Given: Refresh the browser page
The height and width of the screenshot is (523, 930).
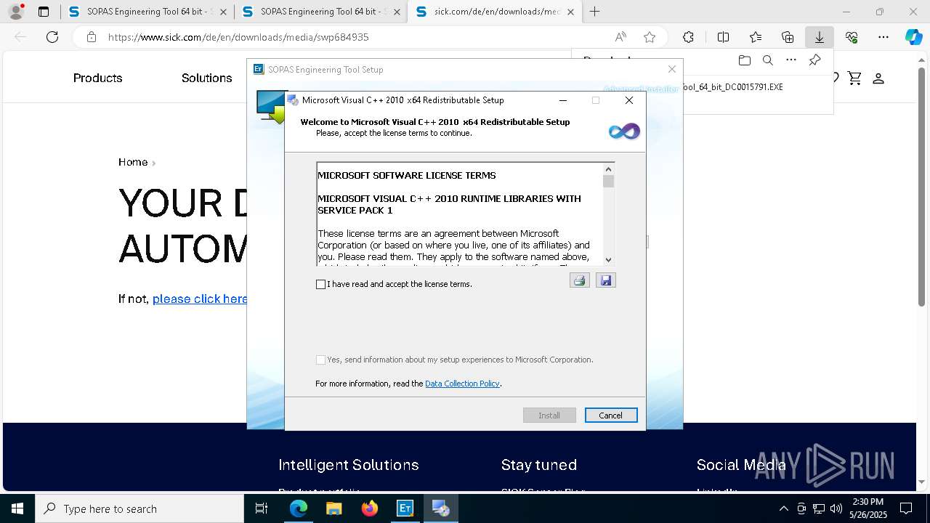Looking at the screenshot, I should coord(52,37).
